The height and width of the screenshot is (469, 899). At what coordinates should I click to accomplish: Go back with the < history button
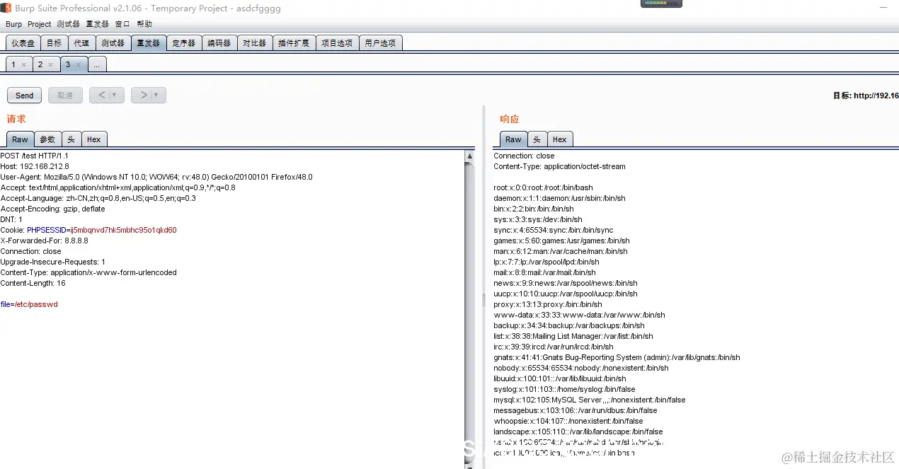(101, 95)
